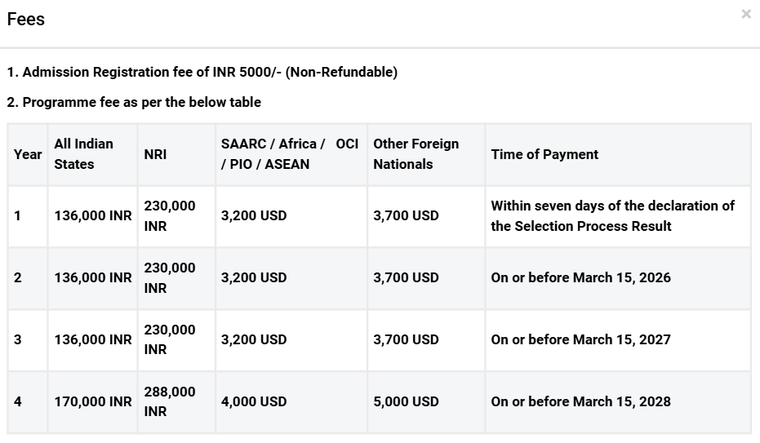The height and width of the screenshot is (443, 760).
Task: Click the SAARC / Africa / OCI header
Action: coord(290,154)
